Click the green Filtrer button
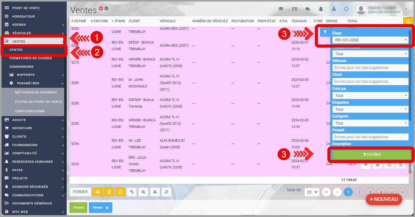Screen dimensions: 415x217 pyautogui.click(x=371, y=155)
